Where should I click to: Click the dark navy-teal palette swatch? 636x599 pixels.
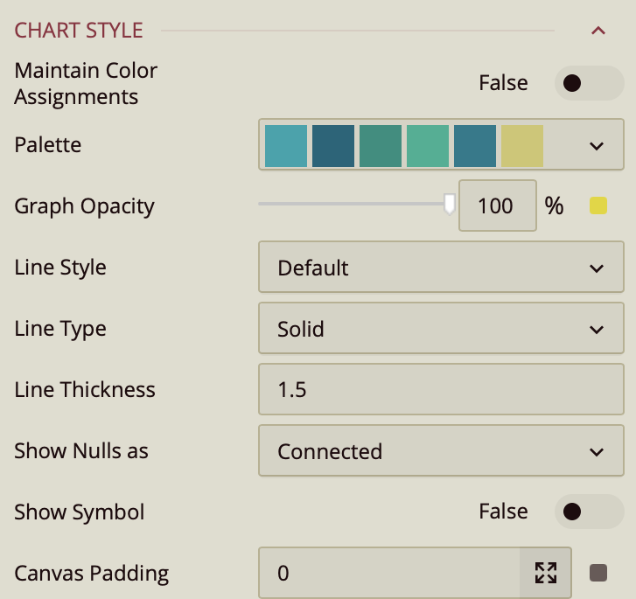click(333, 145)
